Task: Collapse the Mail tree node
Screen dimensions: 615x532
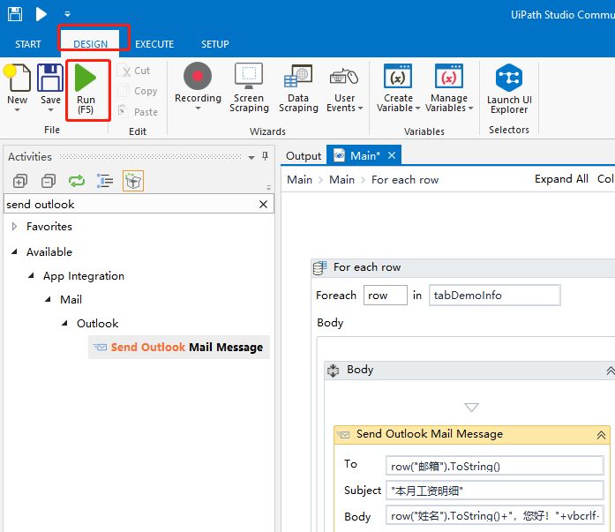Action: pyautogui.click(x=48, y=299)
